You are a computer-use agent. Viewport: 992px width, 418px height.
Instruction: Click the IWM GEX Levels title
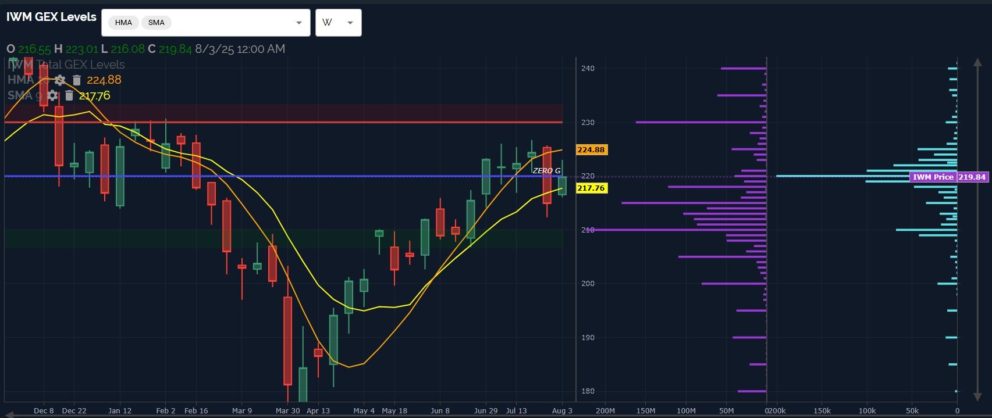coord(51,17)
